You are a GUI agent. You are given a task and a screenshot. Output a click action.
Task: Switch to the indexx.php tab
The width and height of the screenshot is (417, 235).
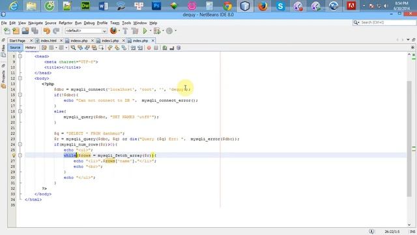click(x=79, y=40)
